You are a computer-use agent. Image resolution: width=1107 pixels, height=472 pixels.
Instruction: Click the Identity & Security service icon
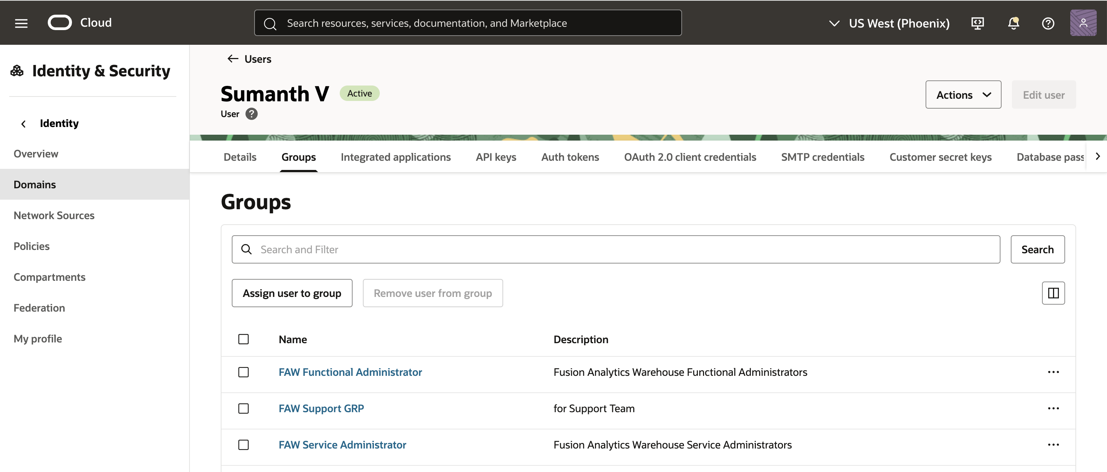(x=17, y=70)
